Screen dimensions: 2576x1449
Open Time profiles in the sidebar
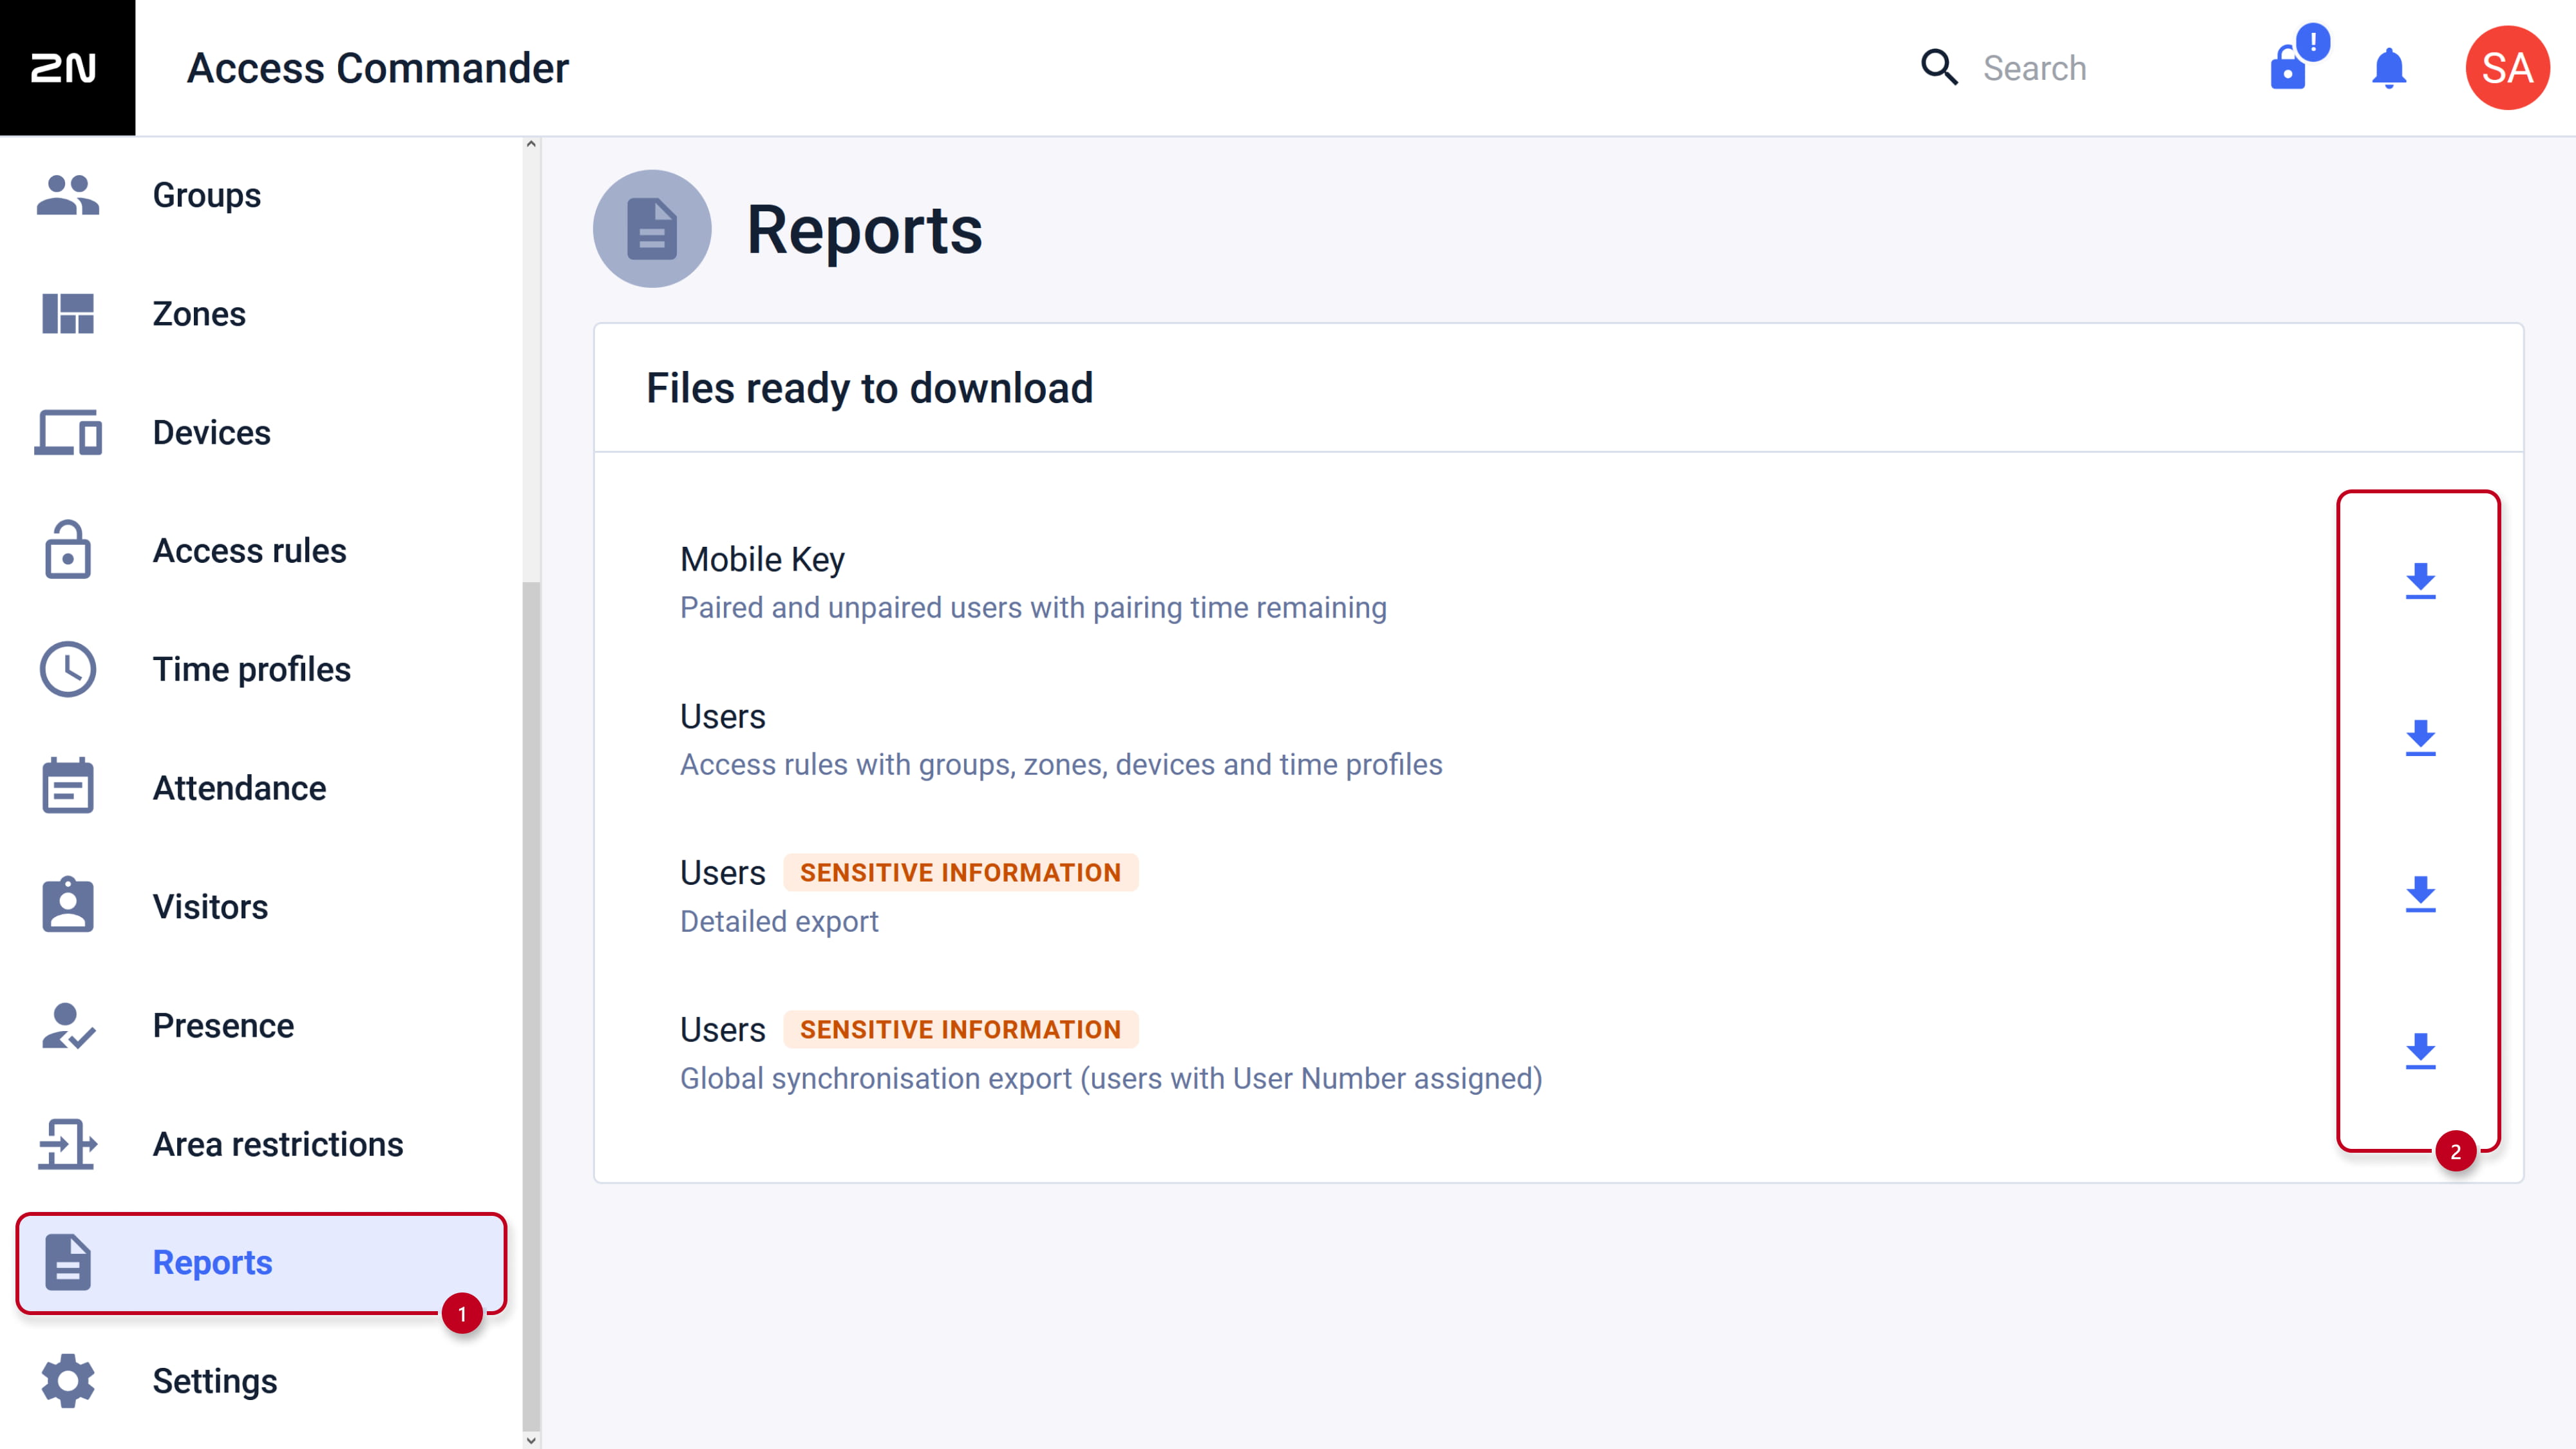pyautogui.click(x=262, y=669)
